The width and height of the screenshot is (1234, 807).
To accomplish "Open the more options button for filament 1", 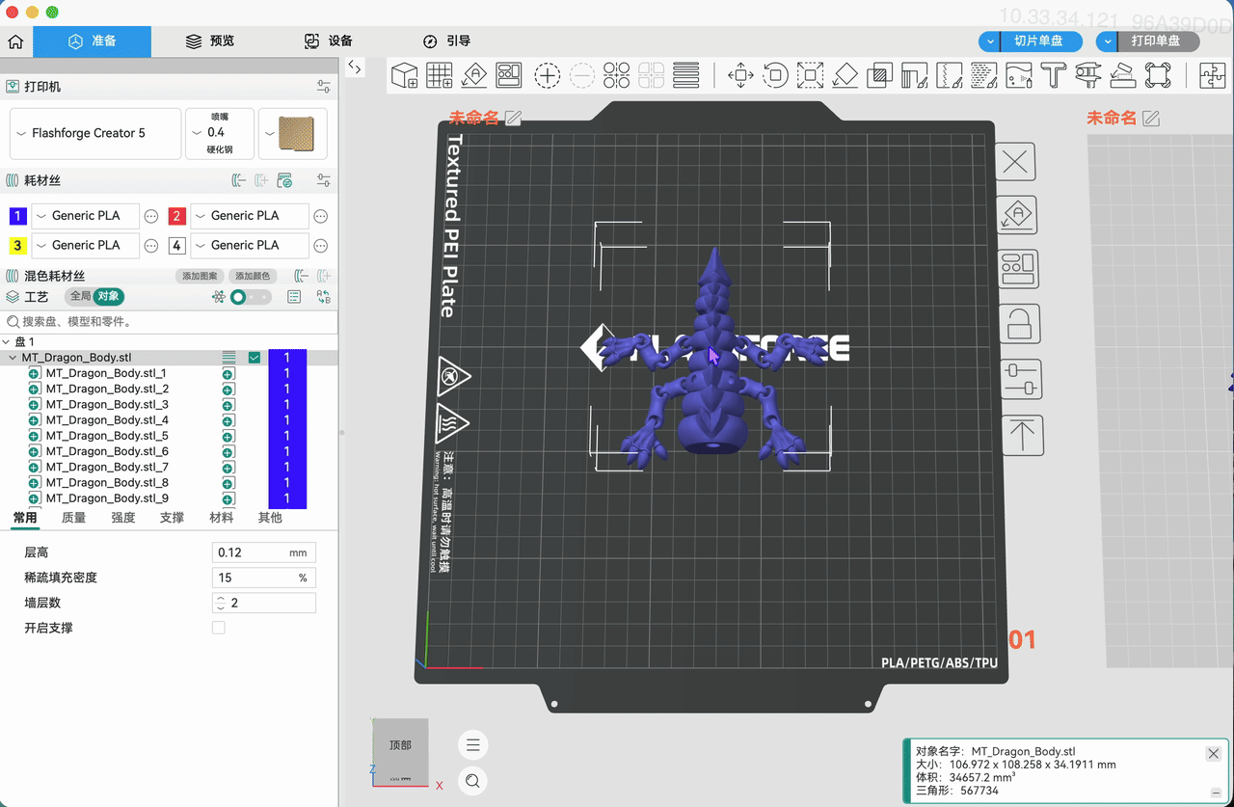I will click(151, 216).
